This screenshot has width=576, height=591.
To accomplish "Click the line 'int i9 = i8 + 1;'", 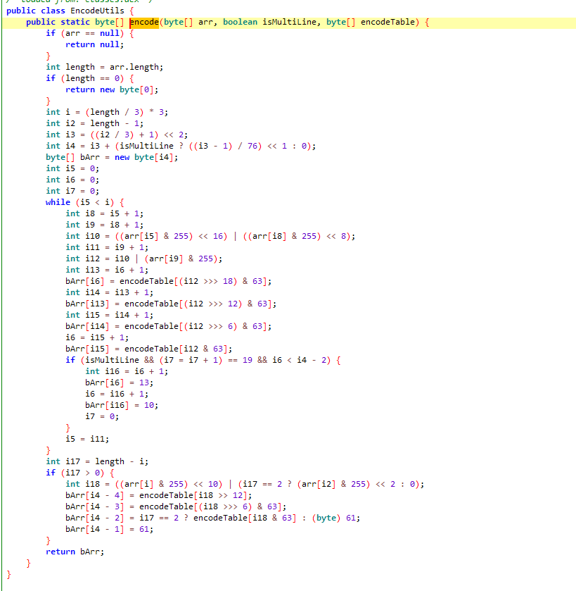I will [104, 225].
